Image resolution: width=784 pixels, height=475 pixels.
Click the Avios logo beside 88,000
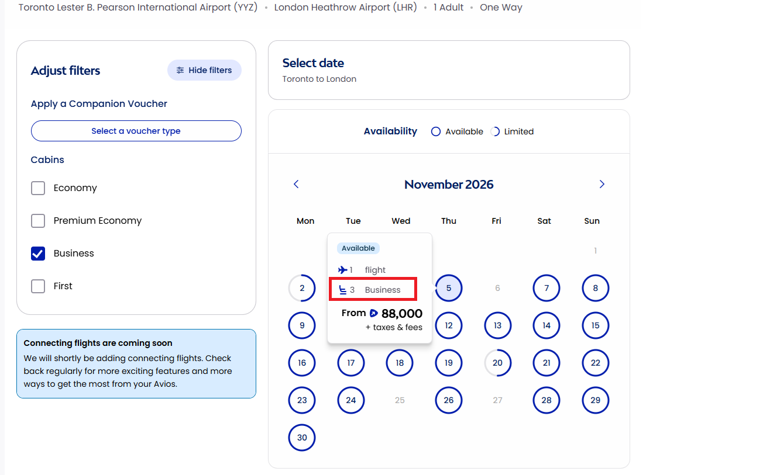point(374,313)
